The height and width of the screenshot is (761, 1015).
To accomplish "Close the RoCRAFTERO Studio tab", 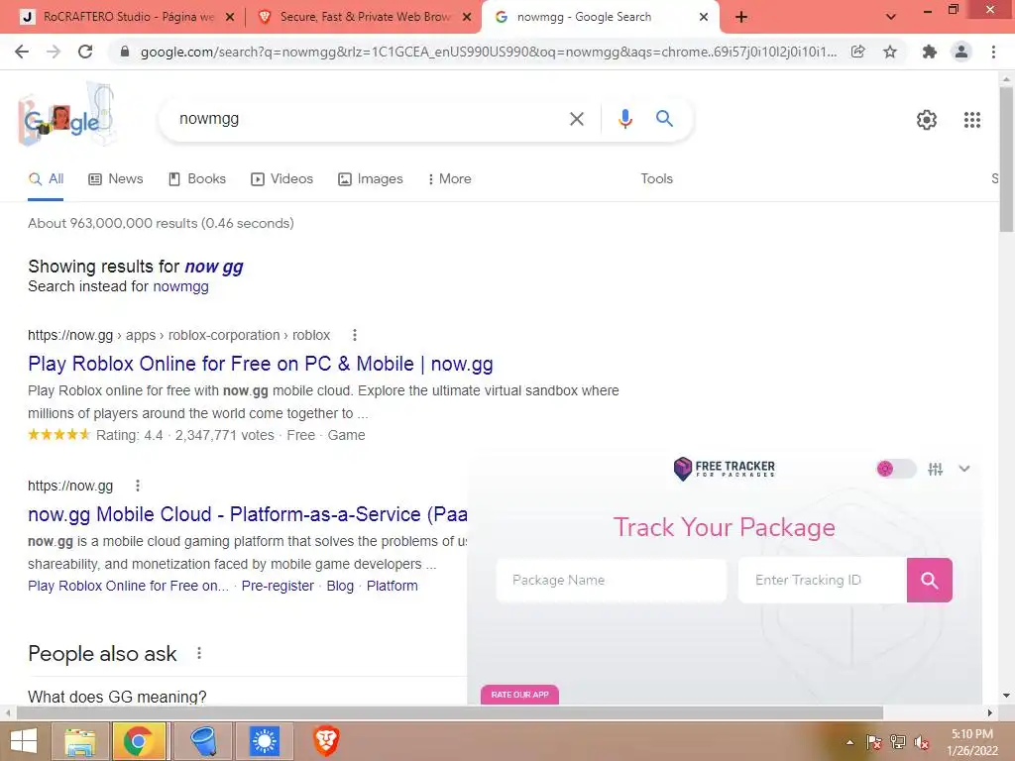I will (x=229, y=18).
